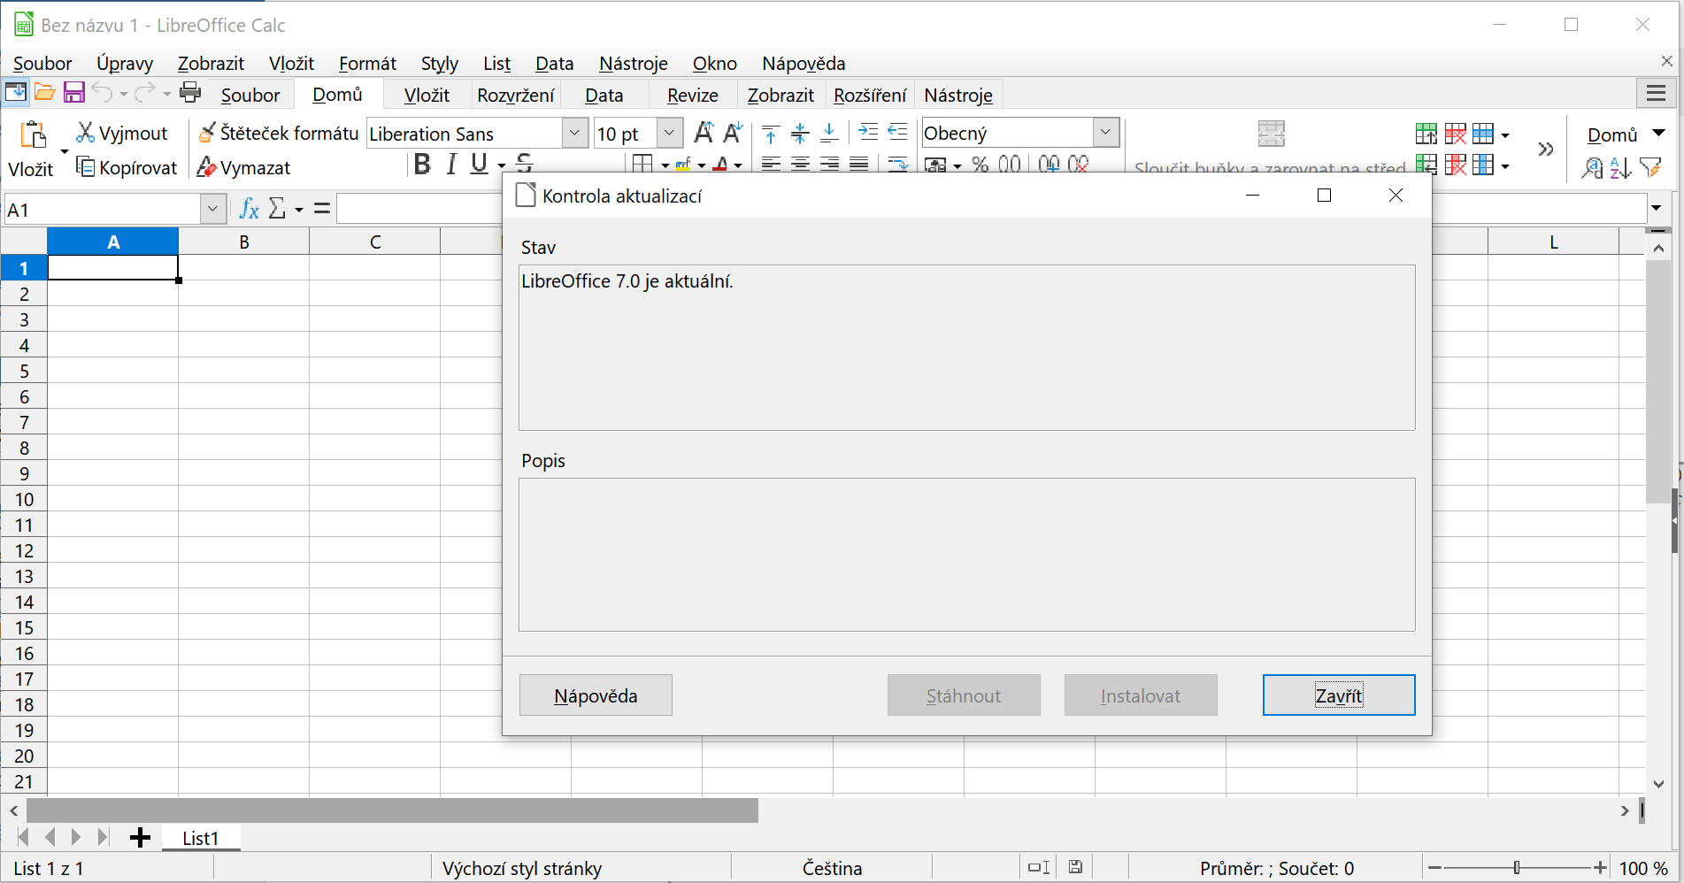Open the Nápověda menu

[804, 63]
